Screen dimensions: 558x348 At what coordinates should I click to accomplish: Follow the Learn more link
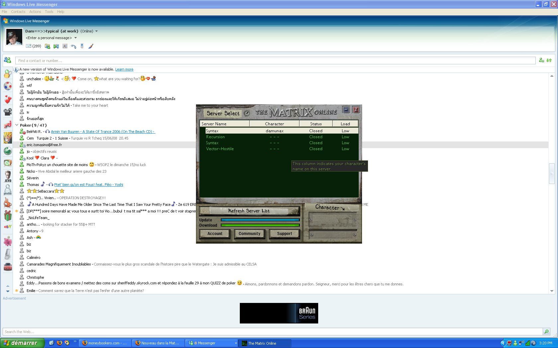(124, 69)
